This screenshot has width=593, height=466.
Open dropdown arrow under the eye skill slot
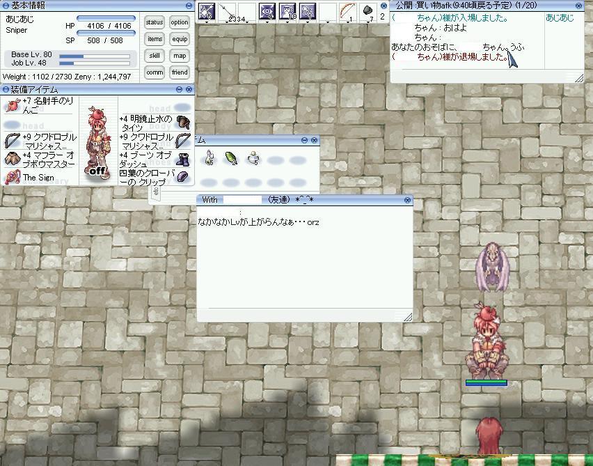[267, 22]
